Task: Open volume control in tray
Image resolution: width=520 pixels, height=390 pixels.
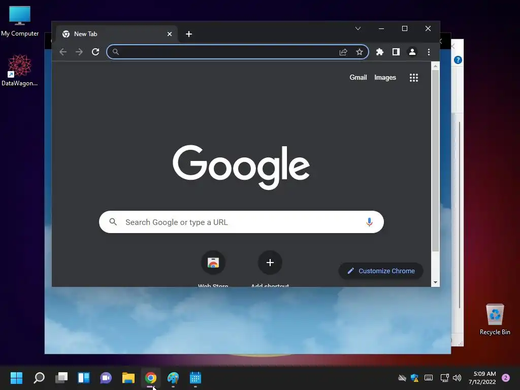Action: click(457, 378)
